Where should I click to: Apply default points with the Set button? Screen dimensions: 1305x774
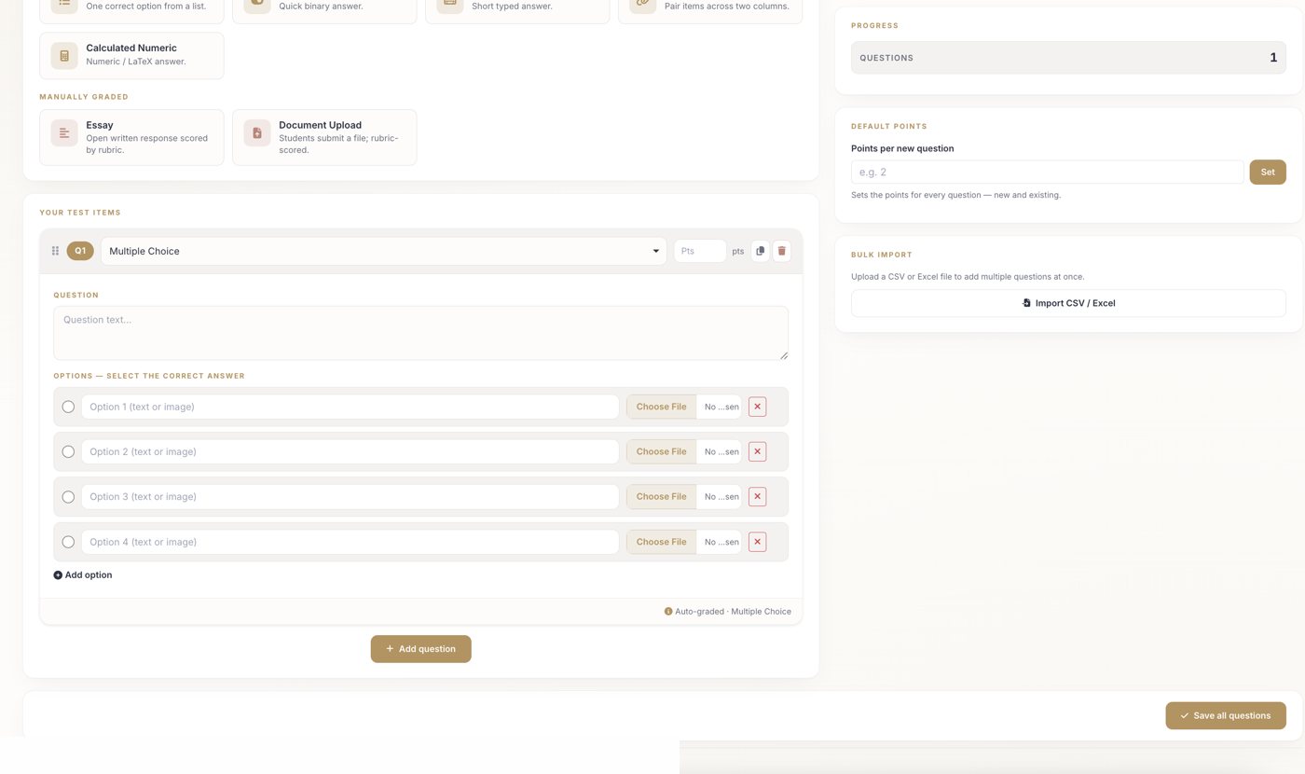click(1268, 172)
